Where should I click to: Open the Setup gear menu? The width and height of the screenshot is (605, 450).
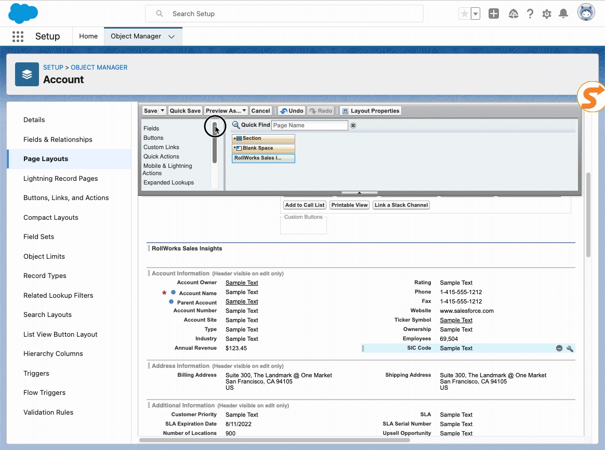coord(546,14)
